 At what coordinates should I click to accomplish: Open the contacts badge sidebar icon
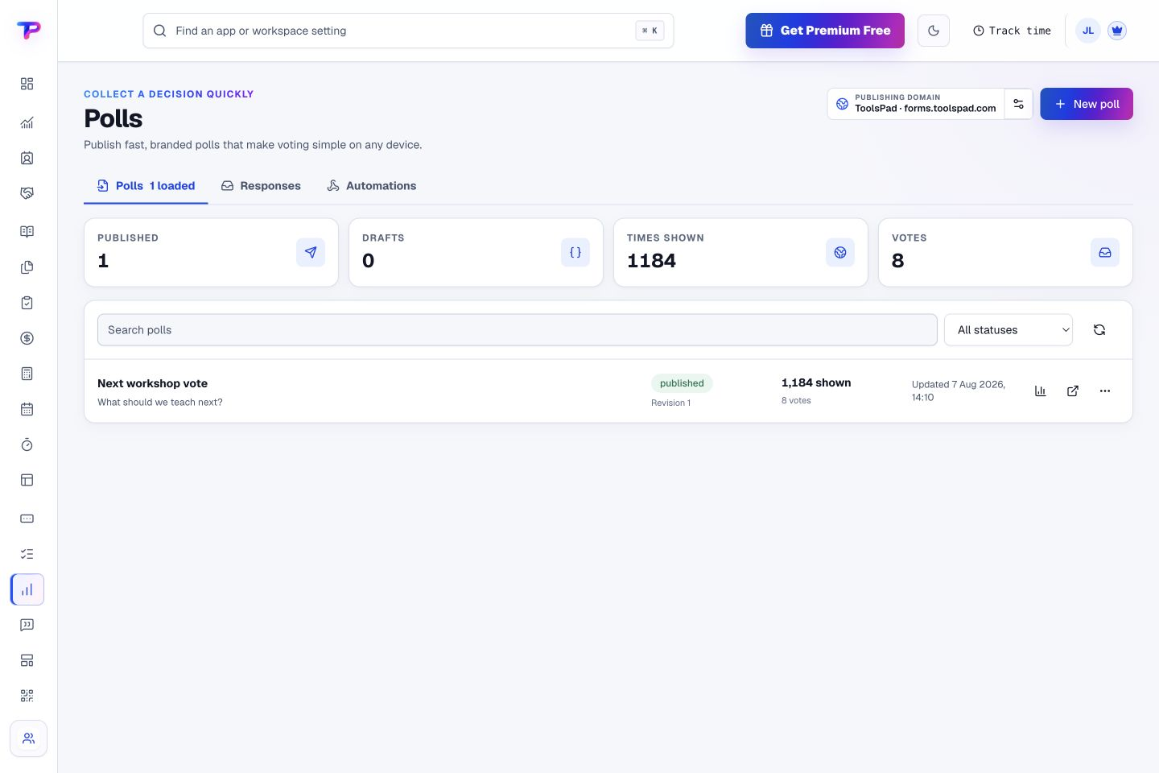click(x=27, y=158)
